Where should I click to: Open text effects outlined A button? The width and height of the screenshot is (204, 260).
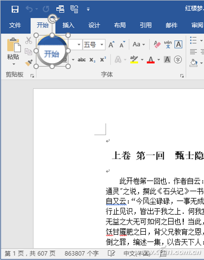click(118, 59)
